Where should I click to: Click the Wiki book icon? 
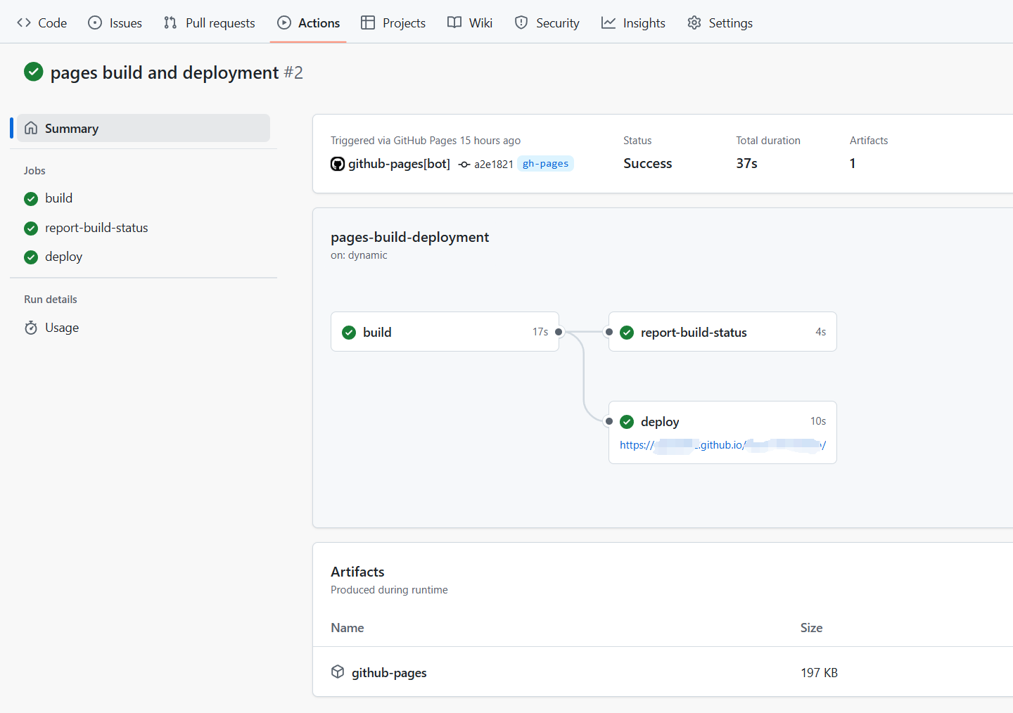(x=454, y=23)
